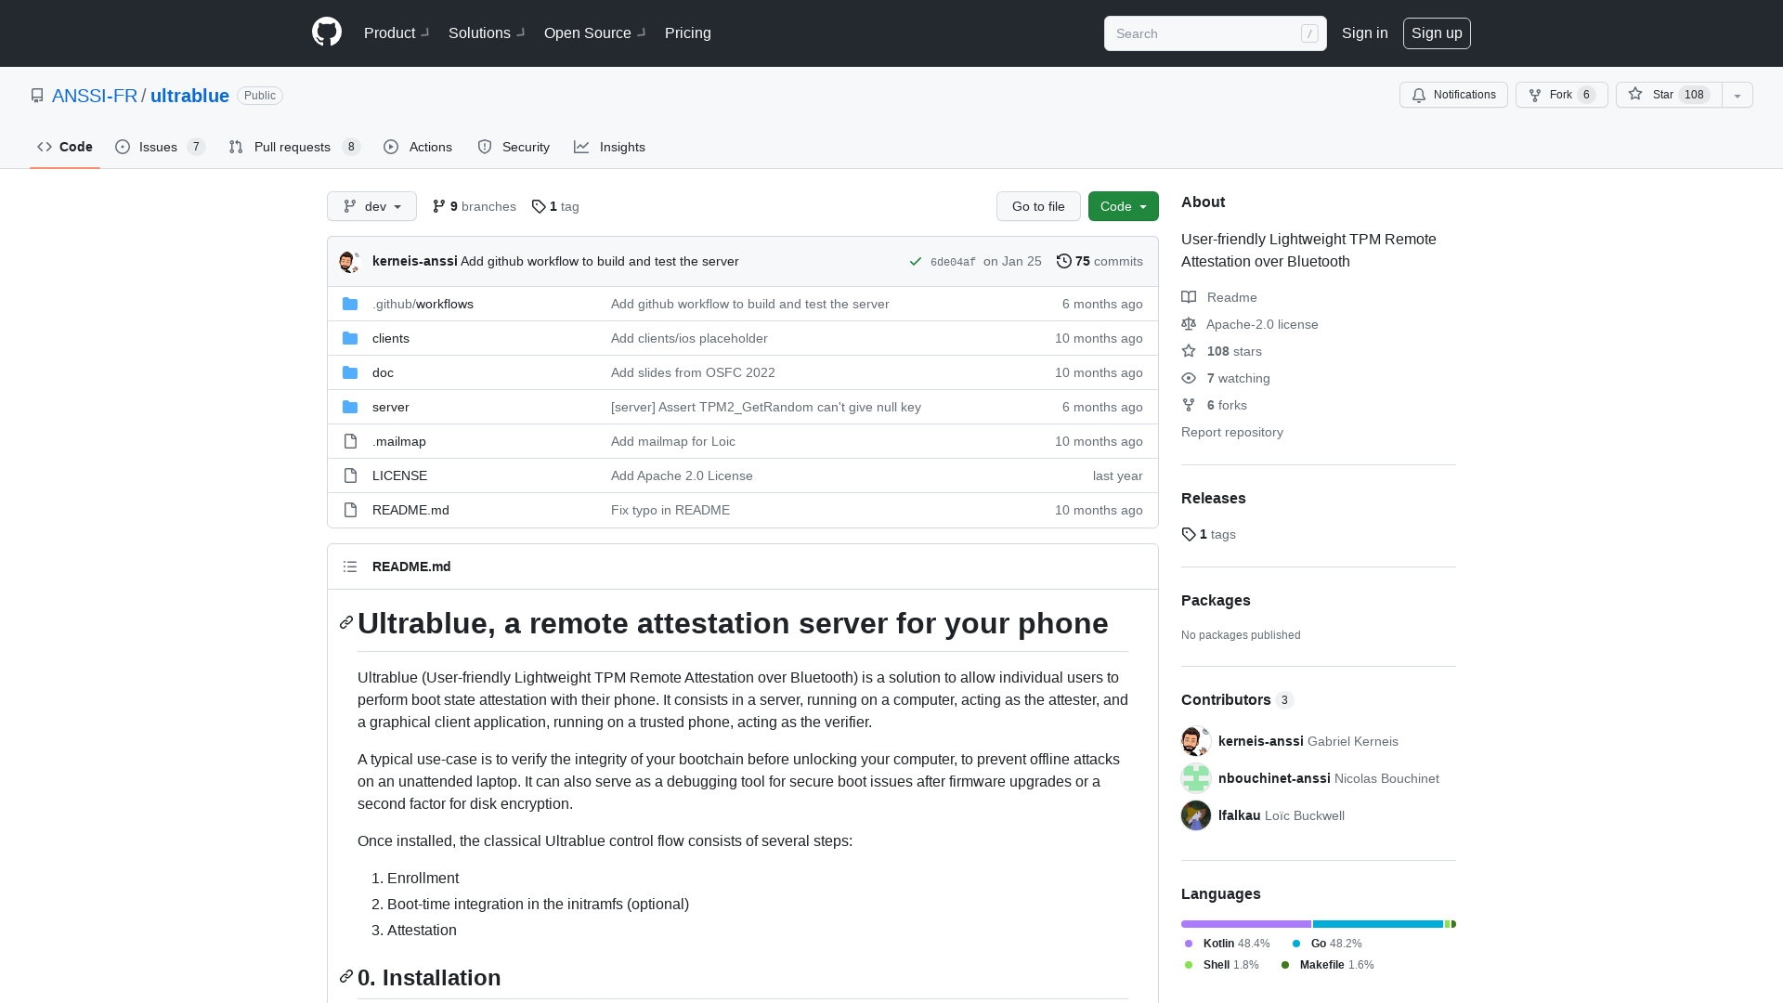Open the 75 commits history link
1783x1003 pixels.
tap(1100, 262)
